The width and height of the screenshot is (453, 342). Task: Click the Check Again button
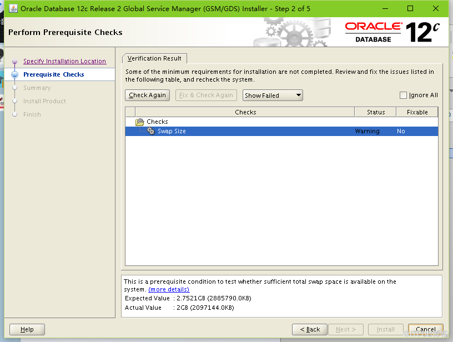[x=147, y=95]
